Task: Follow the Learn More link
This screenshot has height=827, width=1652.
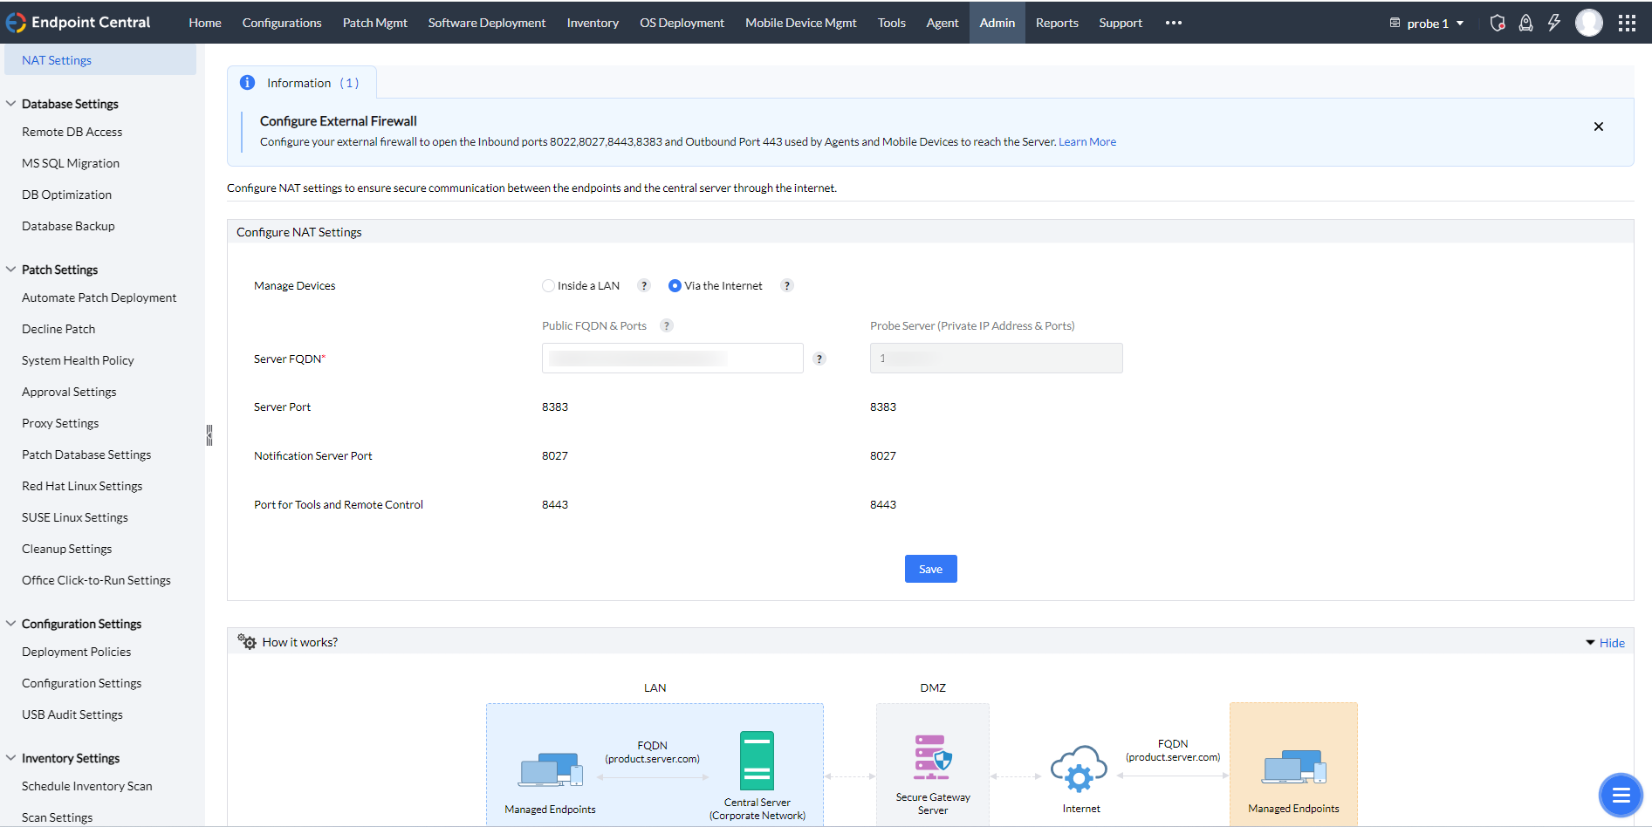Action: pos(1087,142)
